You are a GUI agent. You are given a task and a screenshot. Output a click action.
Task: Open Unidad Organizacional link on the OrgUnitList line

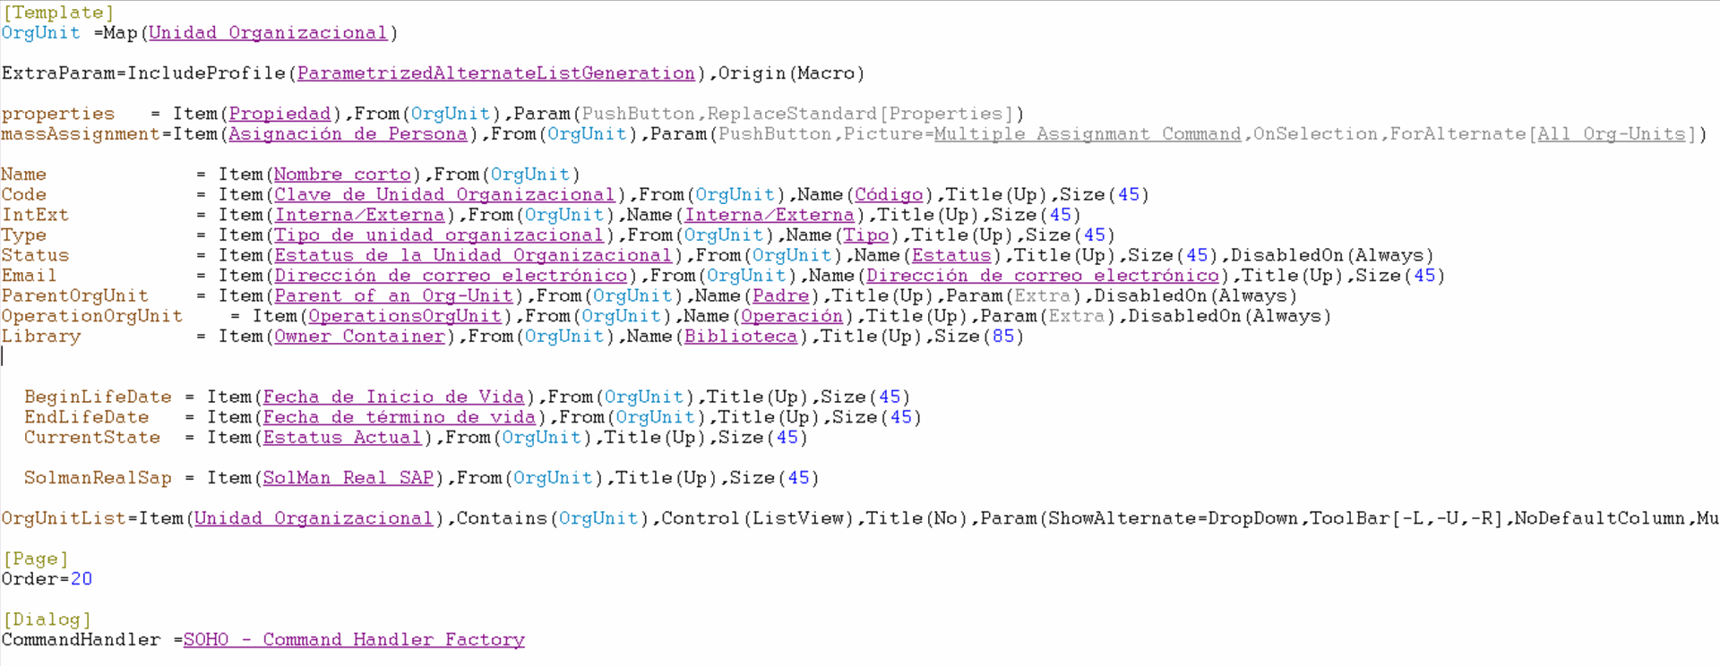(x=314, y=519)
